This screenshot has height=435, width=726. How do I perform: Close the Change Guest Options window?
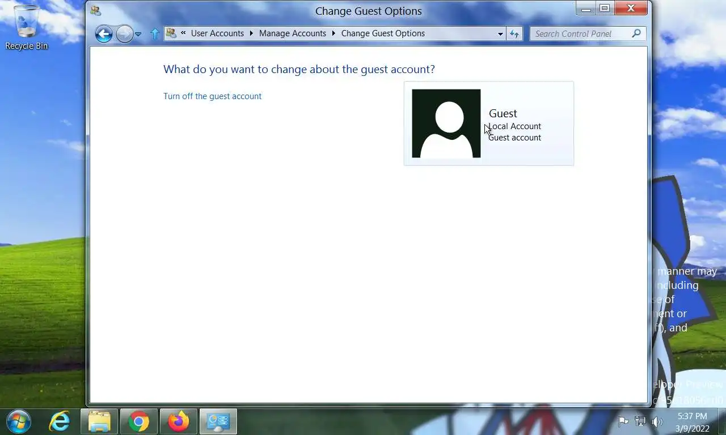tap(631, 8)
